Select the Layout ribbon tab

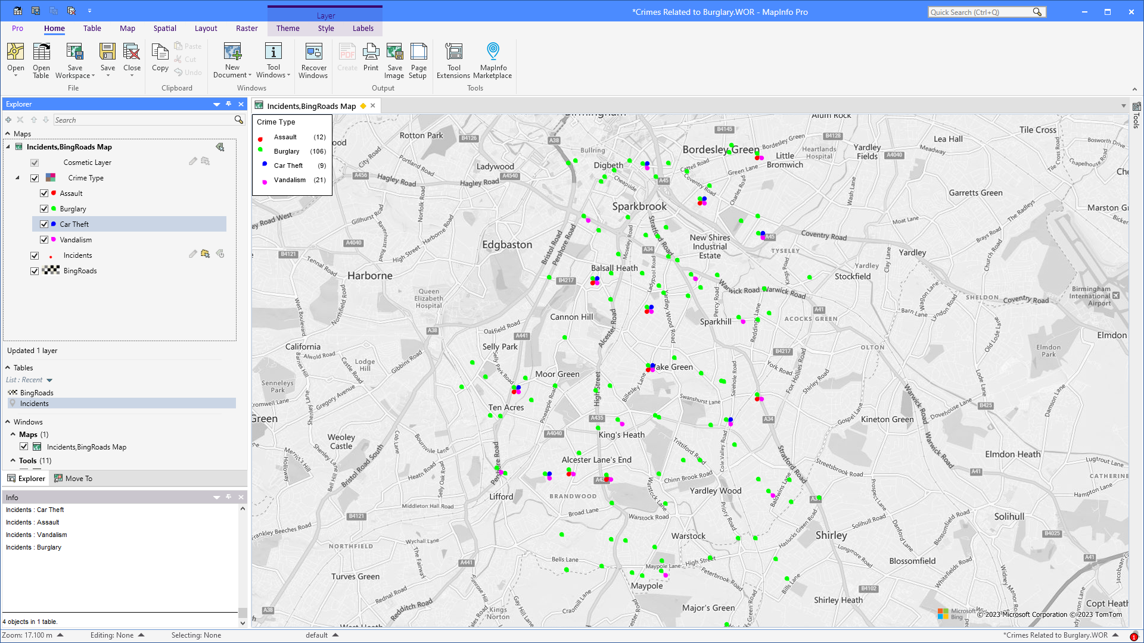[206, 28]
